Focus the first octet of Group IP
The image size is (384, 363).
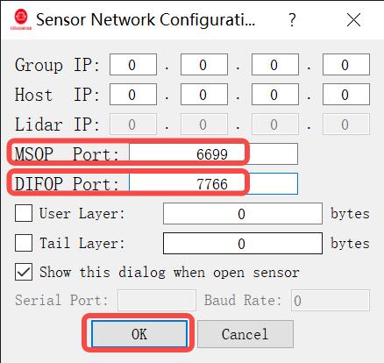(x=133, y=65)
